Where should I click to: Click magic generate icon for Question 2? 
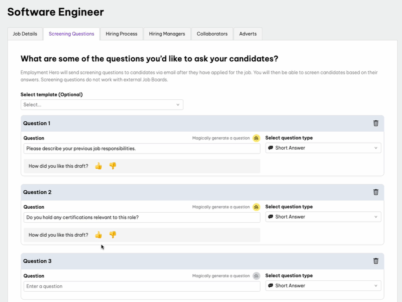click(256, 207)
